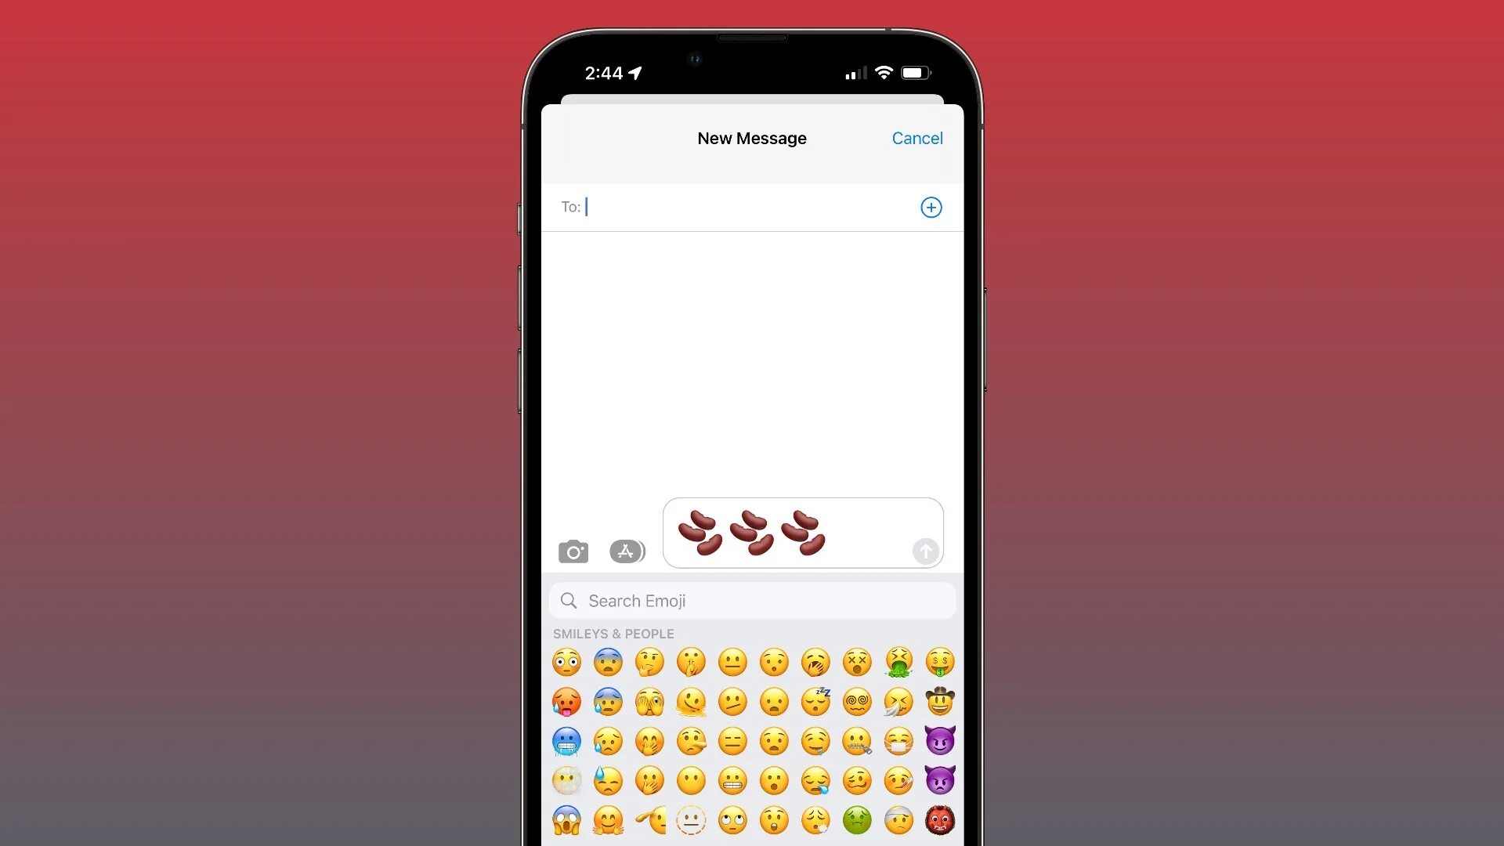
Task: Tap the Search Emoji input field
Action: pos(751,600)
